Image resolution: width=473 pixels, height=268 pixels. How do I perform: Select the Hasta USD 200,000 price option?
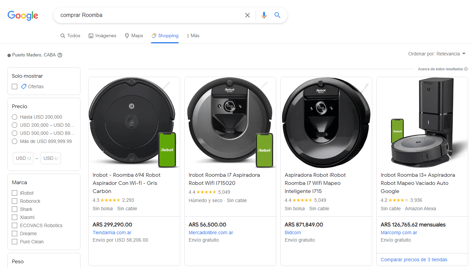[x=14, y=117]
